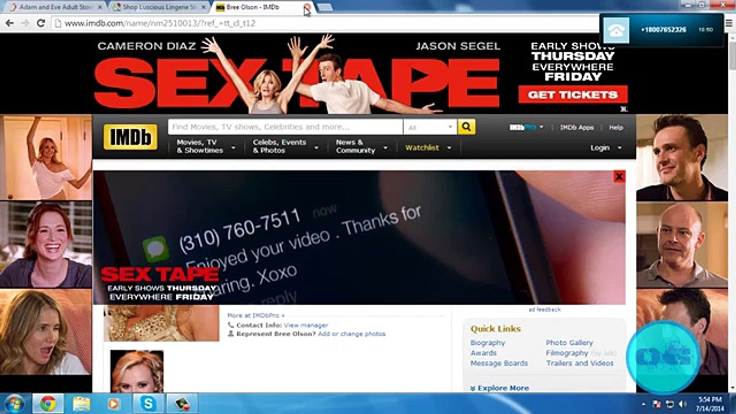736x414 pixels.
Task: Launch the media player from the taskbar
Action: [x=113, y=404]
